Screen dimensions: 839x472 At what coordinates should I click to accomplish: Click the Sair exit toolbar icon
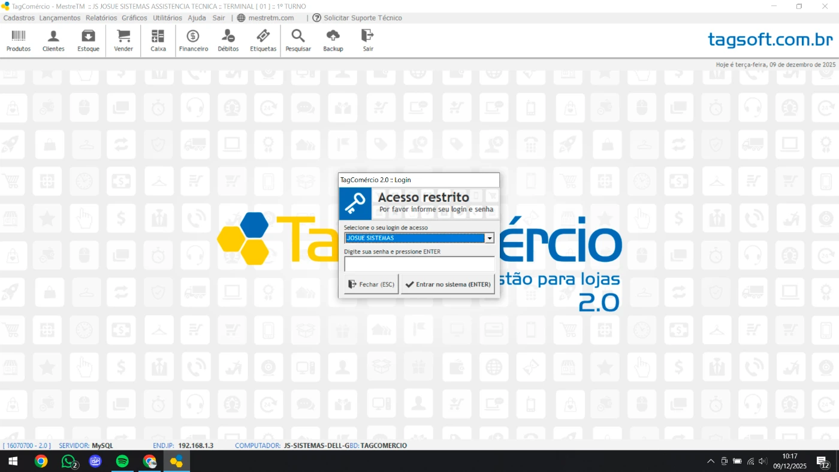point(368,37)
